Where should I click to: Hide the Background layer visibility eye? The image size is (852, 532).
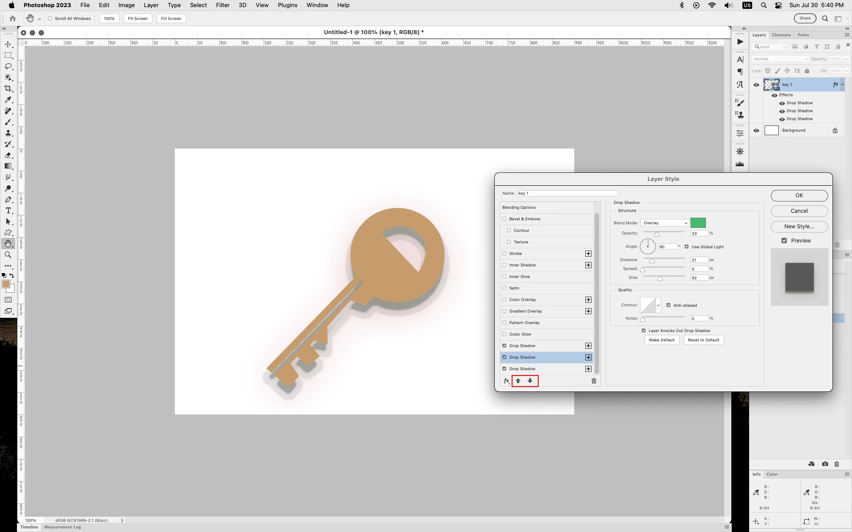(x=756, y=131)
